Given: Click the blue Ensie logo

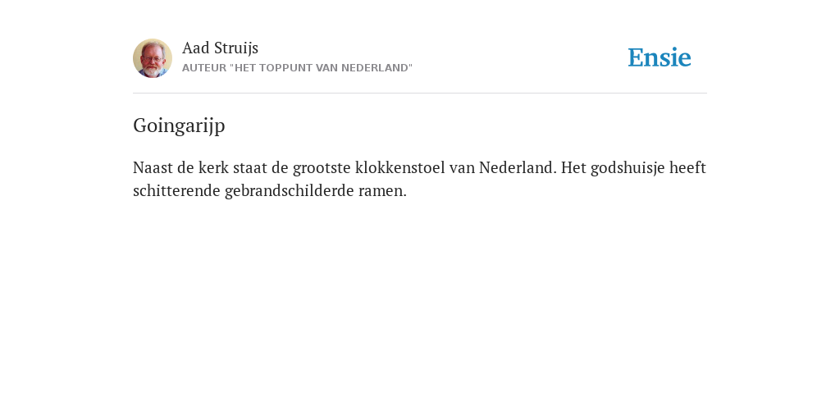Looking at the screenshot, I should 660,57.
